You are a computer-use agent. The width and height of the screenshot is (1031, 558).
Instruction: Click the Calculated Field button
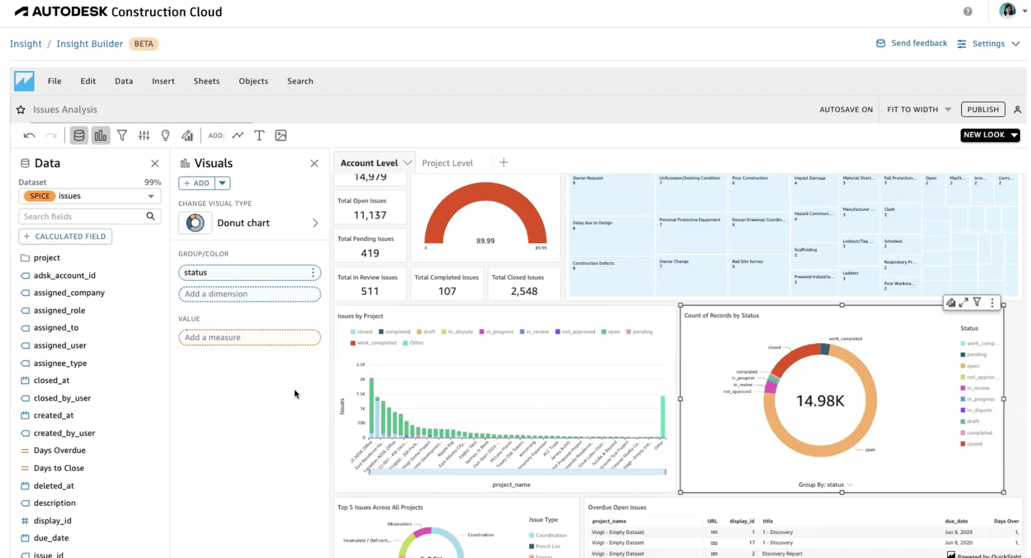[65, 237]
